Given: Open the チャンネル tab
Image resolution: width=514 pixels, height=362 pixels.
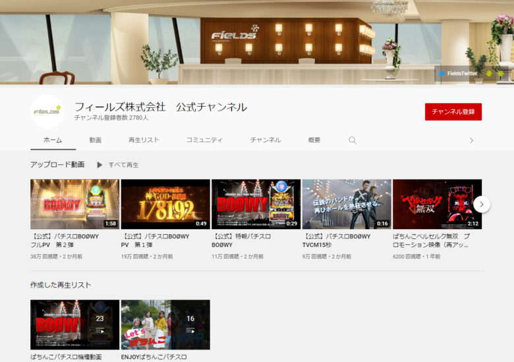Looking at the screenshot, I should (x=266, y=140).
